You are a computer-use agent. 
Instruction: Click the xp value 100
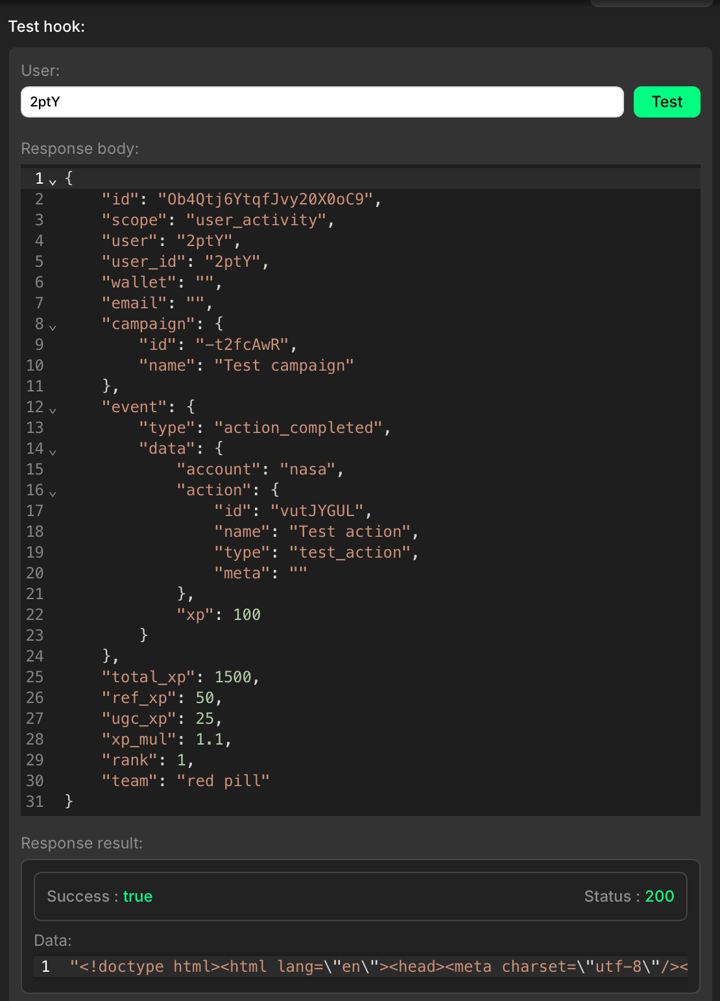click(247, 615)
